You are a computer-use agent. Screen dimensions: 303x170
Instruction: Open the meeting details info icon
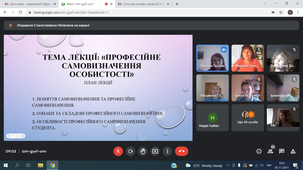tap(259, 151)
